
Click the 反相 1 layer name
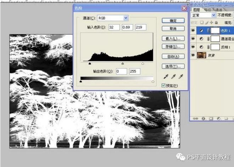pyautogui.click(x=225, y=47)
